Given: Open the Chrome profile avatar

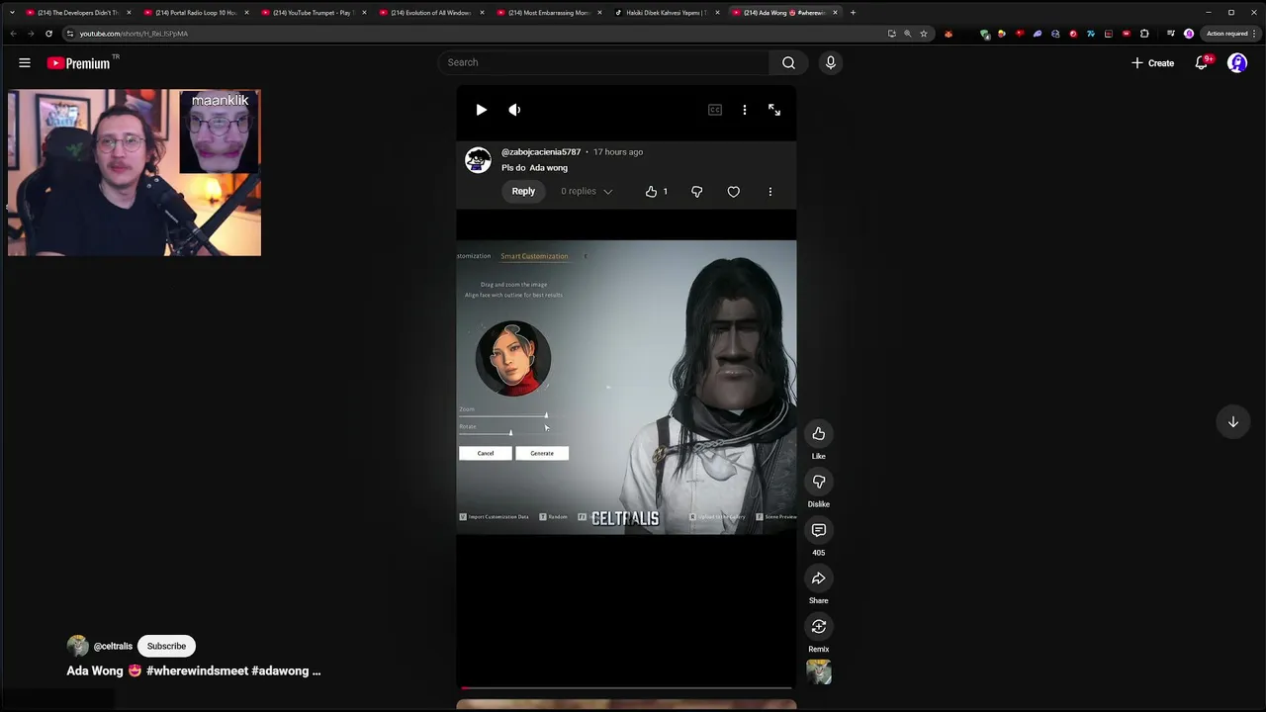Looking at the screenshot, I should click(x=1189, y=34).
